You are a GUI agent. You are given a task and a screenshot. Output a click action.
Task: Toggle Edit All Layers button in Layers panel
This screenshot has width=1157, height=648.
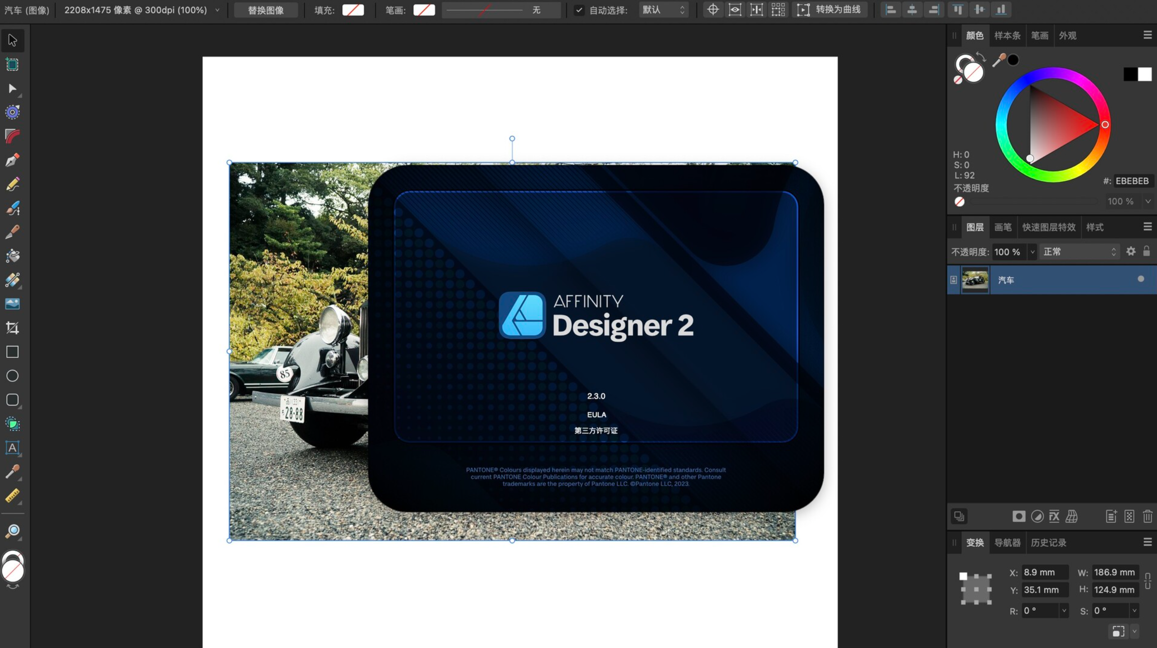[959, 517]
